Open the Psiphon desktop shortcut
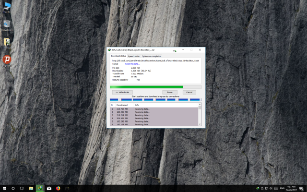This screenshot has height=192, width=307. [x=7, y=60]
